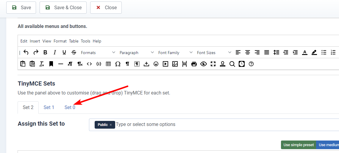Click the Save & Close button
This screenshot has height=153, width=339.
pos(63,7)
